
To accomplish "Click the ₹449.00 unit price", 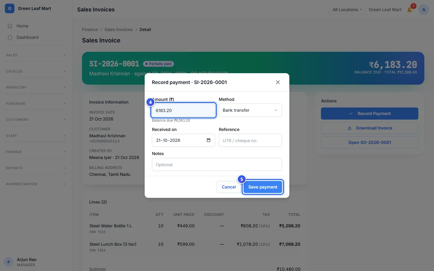I will [186, 226].
